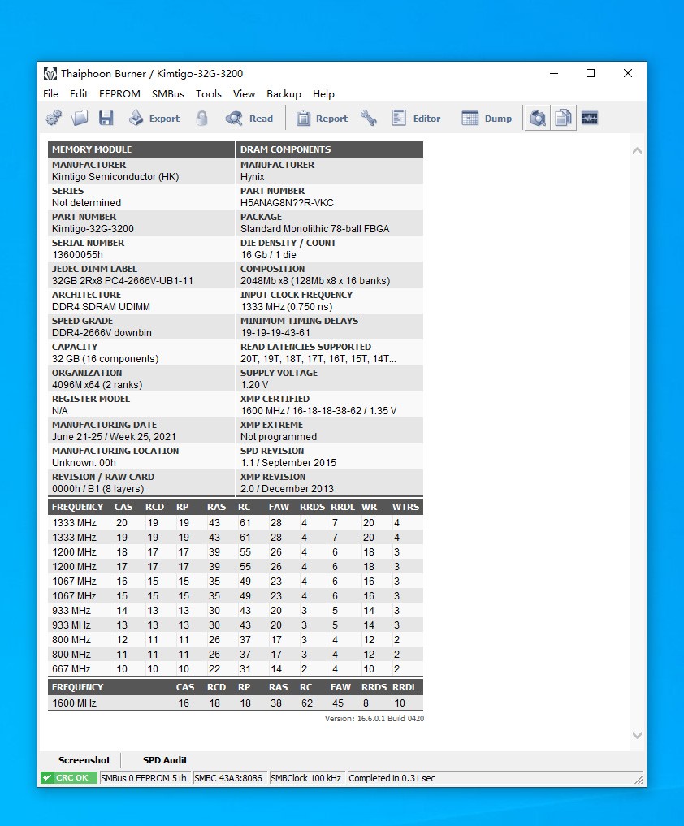Click the "4096M x64 (2 ranks)" organization value
The height and width of the screenshot is (826, 684).
pos(97,384)
